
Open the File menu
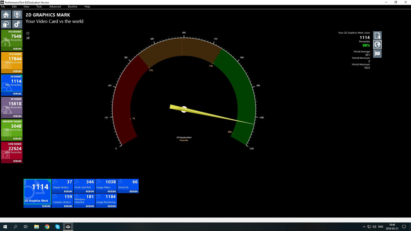(3, 7)
